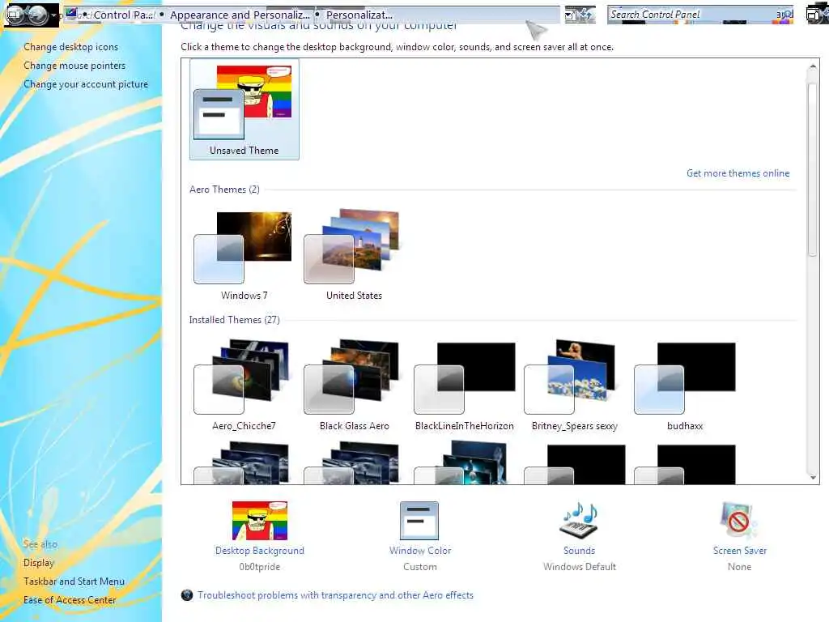Image resolution: width=829 pixels, height=622 pixels.
Task: Open Appearance and Personalization breadcrumb
Action: (x=240, y=15)
